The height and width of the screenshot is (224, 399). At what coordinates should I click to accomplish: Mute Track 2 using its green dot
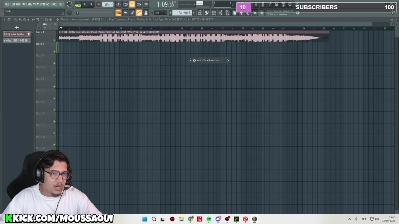[x=54, y=52]
